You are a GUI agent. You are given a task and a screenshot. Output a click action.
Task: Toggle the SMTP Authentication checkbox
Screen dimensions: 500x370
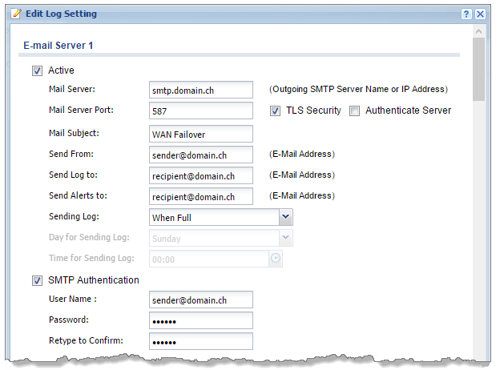pos(37,280)
